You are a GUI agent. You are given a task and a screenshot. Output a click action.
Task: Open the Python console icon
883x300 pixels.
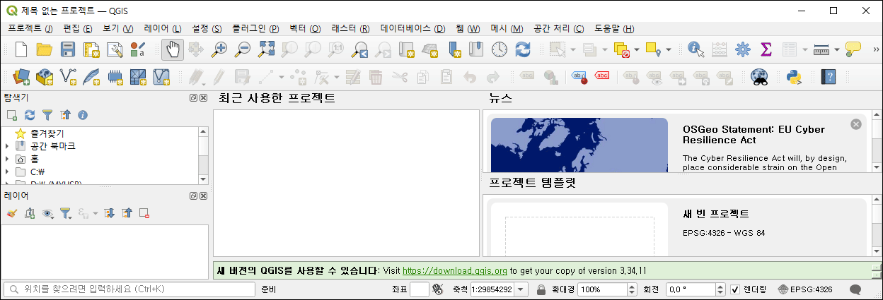coord(794,76)
